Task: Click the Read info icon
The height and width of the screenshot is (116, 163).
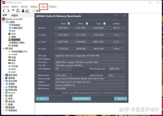Action: pyautogui.click(x=69, y=23)
